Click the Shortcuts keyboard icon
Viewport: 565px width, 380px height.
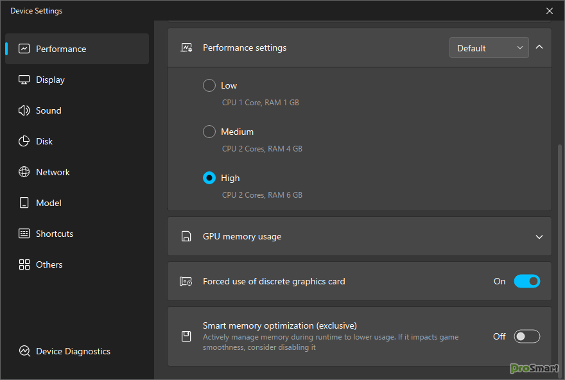(24, 234)
